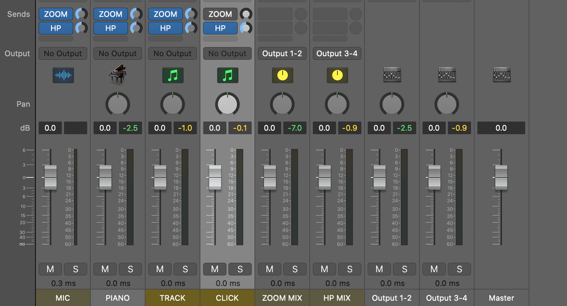Mute the Output 3-4 channel

434,269
